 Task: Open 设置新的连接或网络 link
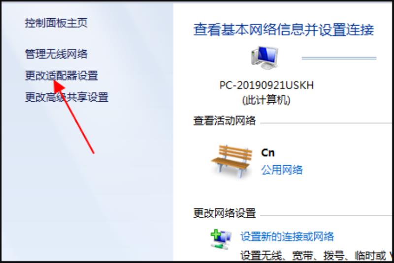287,236
